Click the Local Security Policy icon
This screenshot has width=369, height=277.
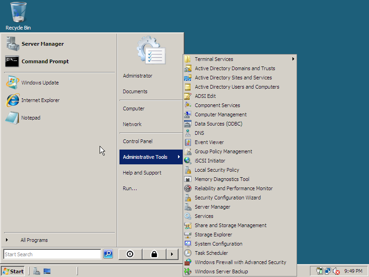(188, 170)
